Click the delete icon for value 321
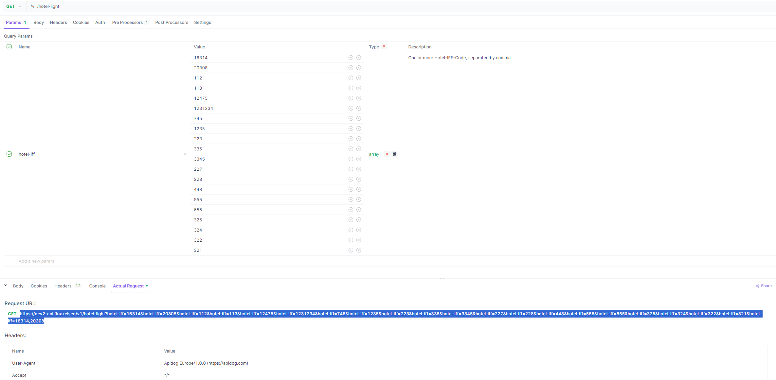The width and height of the screenshot is (776, 380). (359, 250)
